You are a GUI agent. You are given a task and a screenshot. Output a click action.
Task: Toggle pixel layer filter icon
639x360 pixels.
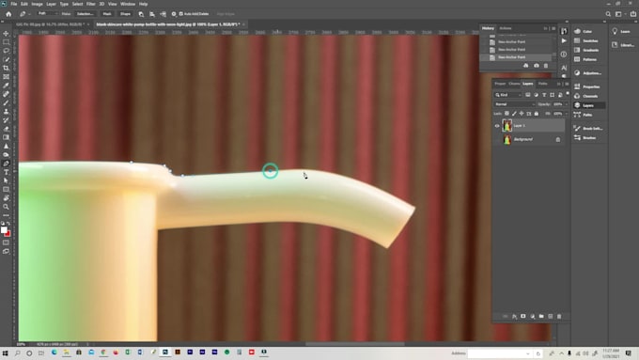coord(528,95)
